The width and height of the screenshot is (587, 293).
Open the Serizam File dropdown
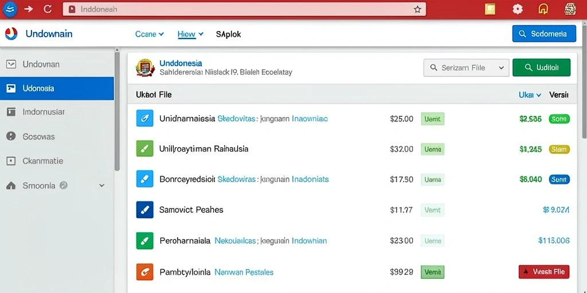click(x=466, y=68)
